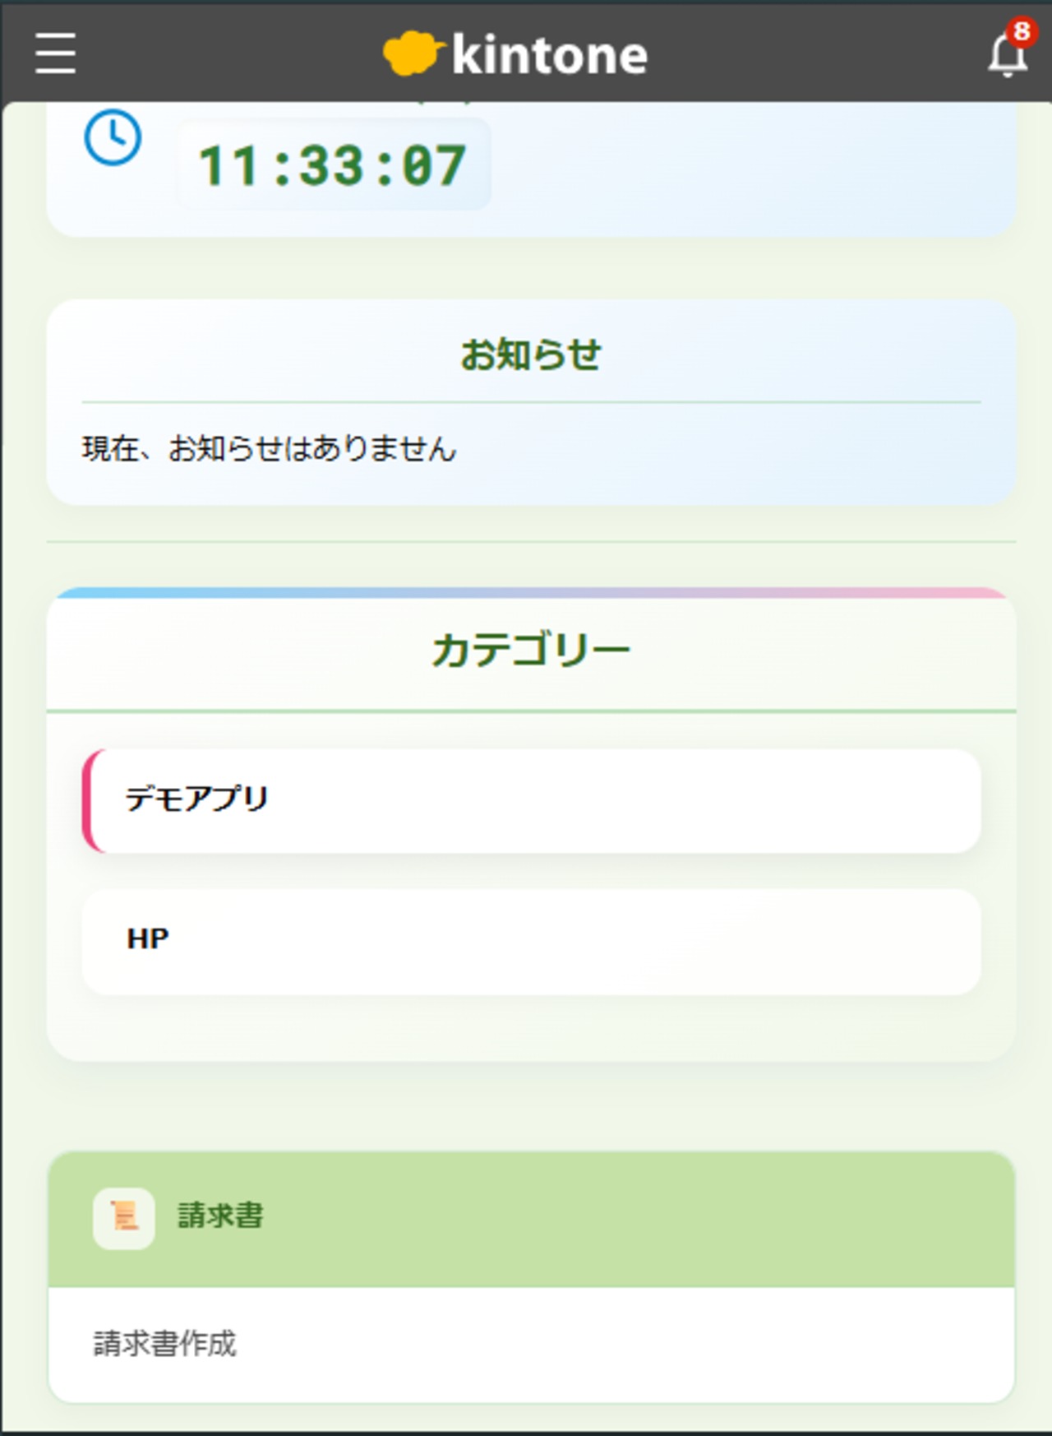The height and width of the screenshot is (1436, 1052).
Task: Click the カテゴリー heading
Action: click(531, 650)
